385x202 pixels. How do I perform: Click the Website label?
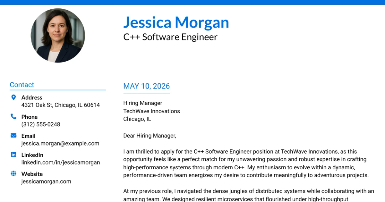(x=32, y=174)
